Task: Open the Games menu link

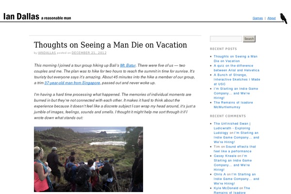Action: (x=258, y=18)
